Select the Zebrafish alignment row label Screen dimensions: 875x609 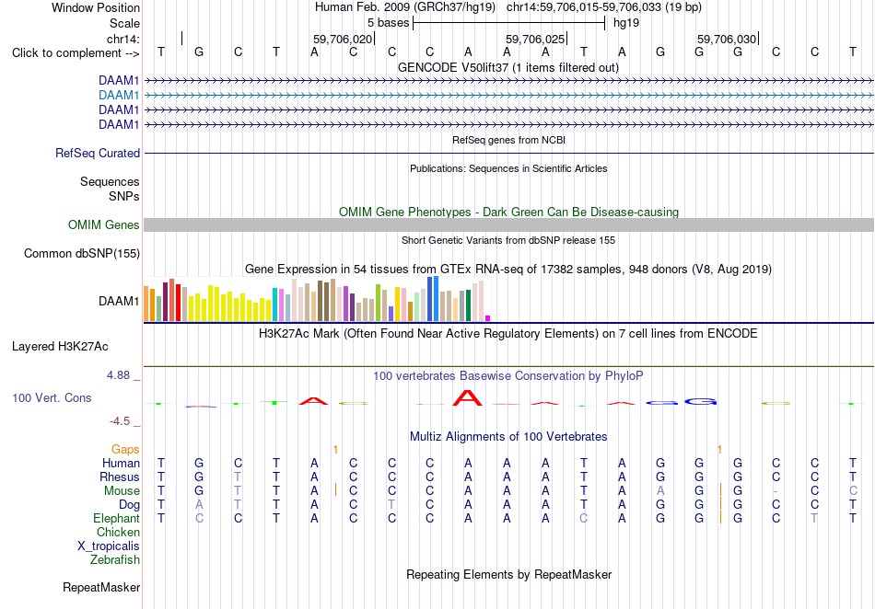(x=115, y=560)
